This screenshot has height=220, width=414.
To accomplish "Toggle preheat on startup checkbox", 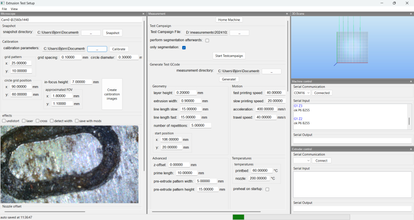I will 267,189.
